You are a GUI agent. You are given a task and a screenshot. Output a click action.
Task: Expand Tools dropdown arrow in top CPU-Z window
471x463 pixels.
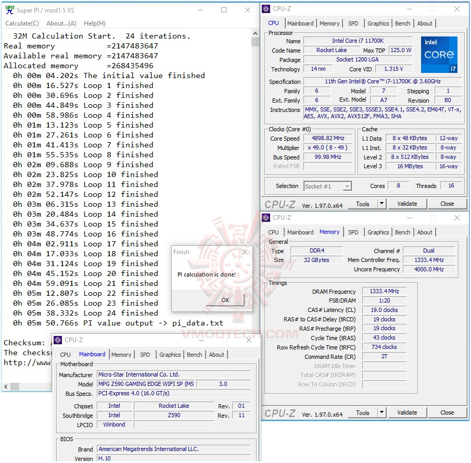point(381,204)
